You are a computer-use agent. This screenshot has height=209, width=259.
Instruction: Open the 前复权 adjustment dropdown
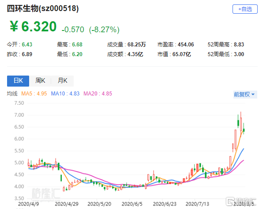click(x=245, y=95)
